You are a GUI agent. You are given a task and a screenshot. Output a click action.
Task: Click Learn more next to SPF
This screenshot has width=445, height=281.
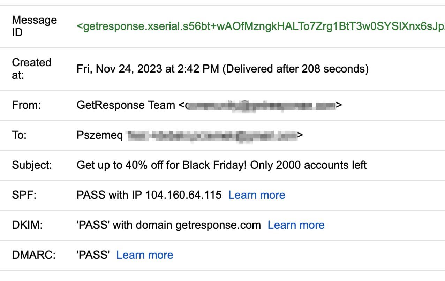click(x=256, y=195)
